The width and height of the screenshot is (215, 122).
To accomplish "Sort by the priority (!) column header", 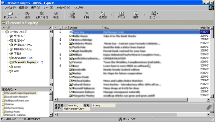I will click(x=56, y=28).
